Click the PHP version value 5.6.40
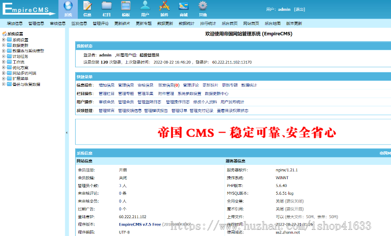391x236 pixels. tap(281, 186)
